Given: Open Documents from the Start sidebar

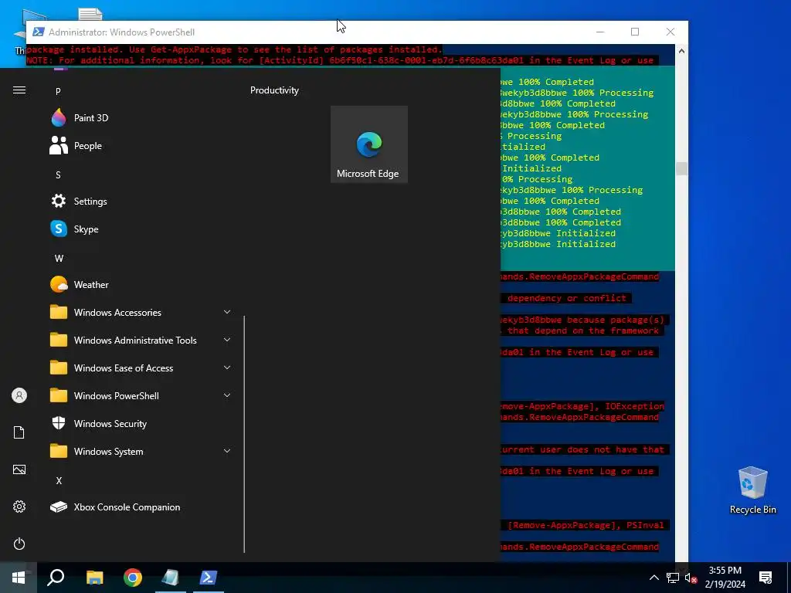Looking at the screenshot, I should [19, 432].
